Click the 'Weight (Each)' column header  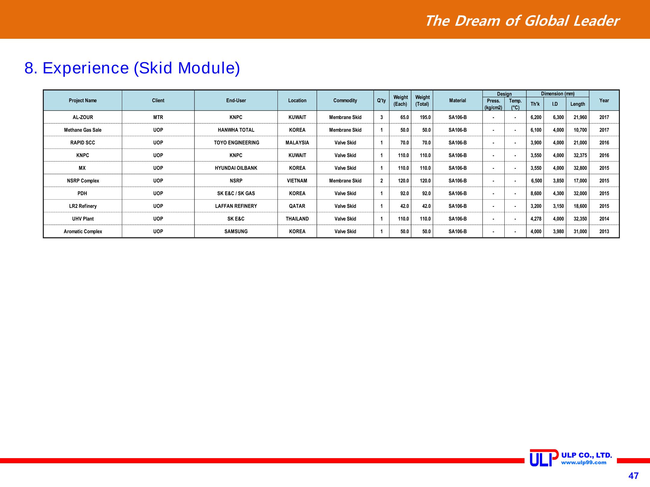pos(400,100)
